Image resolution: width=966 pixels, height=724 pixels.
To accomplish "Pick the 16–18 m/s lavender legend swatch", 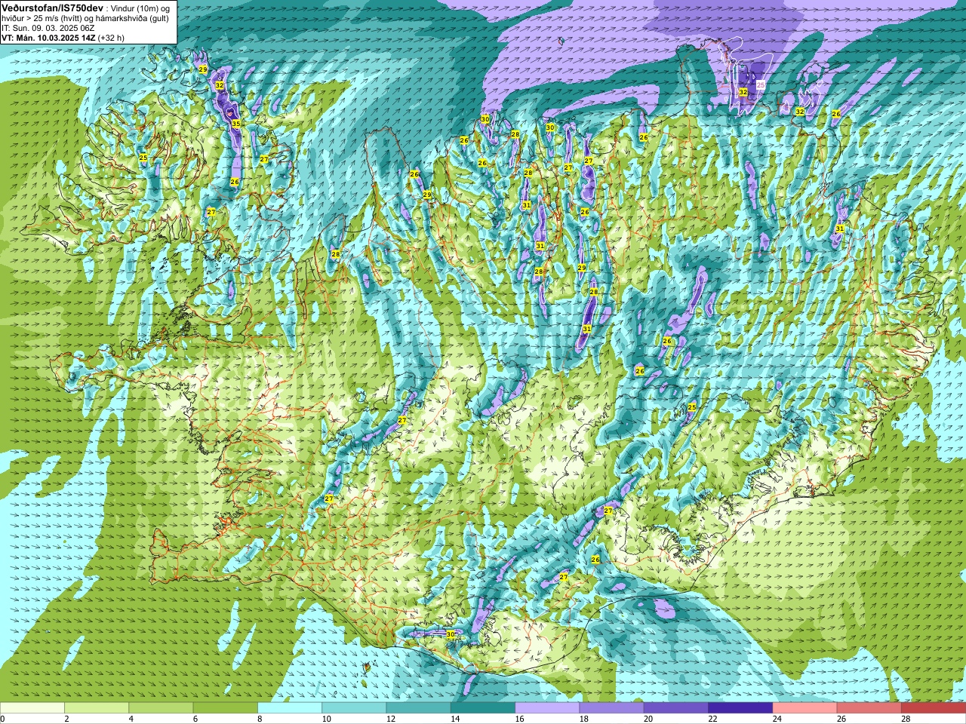I will click(x=547, y=708).
